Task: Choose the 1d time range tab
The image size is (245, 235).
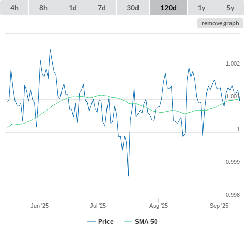Action: [73, 8]
